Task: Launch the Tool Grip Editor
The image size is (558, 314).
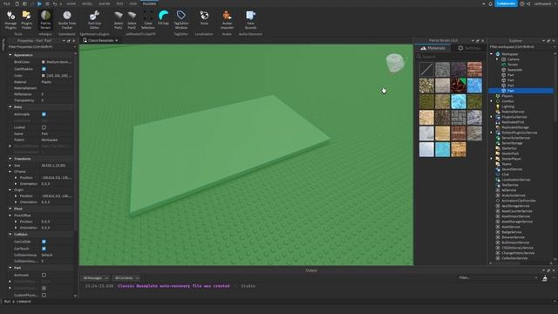Action: tap(94, 19)
